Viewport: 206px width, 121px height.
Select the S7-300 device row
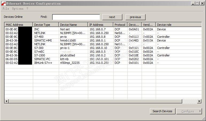coord(103,48)
